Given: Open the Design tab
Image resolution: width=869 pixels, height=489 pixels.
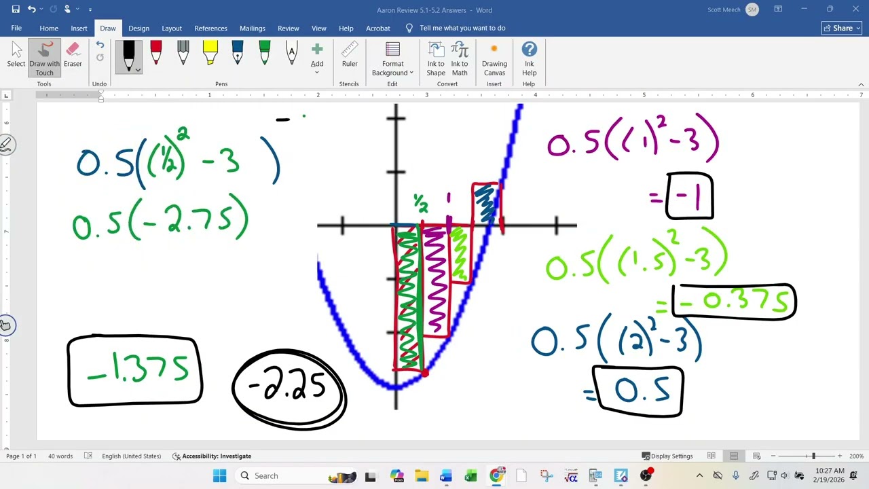Looking at the screenshot, I should [138, 28].
